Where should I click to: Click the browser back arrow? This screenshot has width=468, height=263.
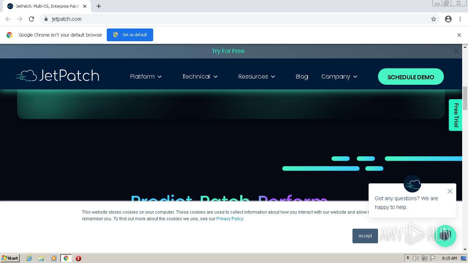pyautogui.click(x=8, y=19)
